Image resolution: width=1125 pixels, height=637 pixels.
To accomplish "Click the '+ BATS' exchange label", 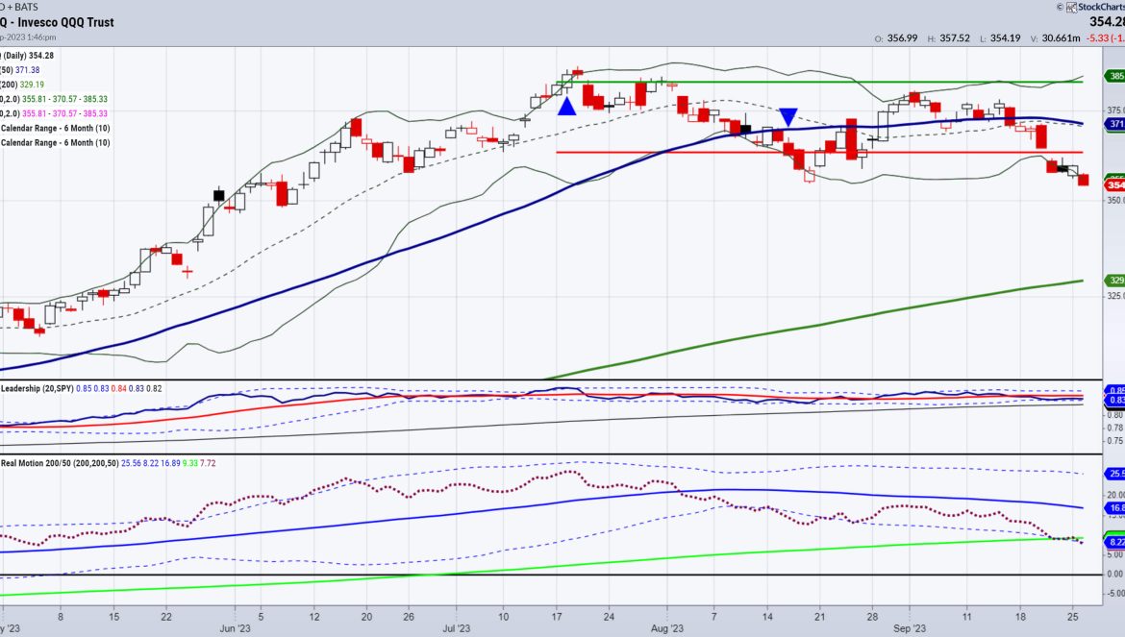I will [x=22, y=7].
